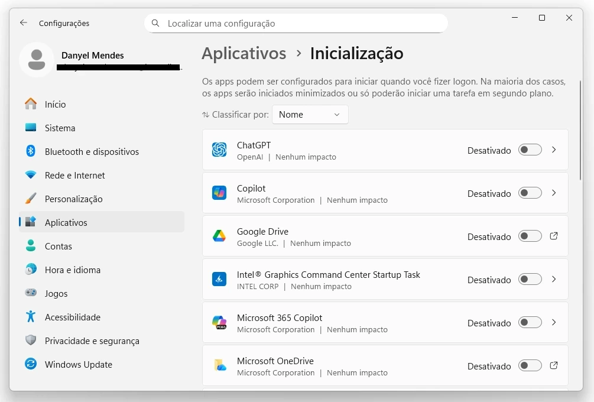Click the Privacidade e segurança shield icon
The height and width of the screenshot is (402, 594).
[x=31, y=341]
